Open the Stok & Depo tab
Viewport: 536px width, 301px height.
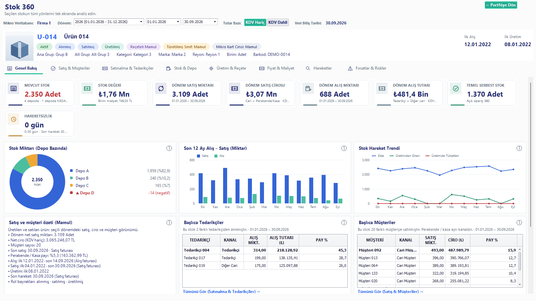point(181,68)
